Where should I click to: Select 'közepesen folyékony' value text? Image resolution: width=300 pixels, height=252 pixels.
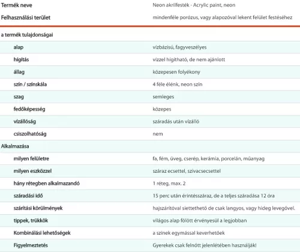[x=176, y=72]
